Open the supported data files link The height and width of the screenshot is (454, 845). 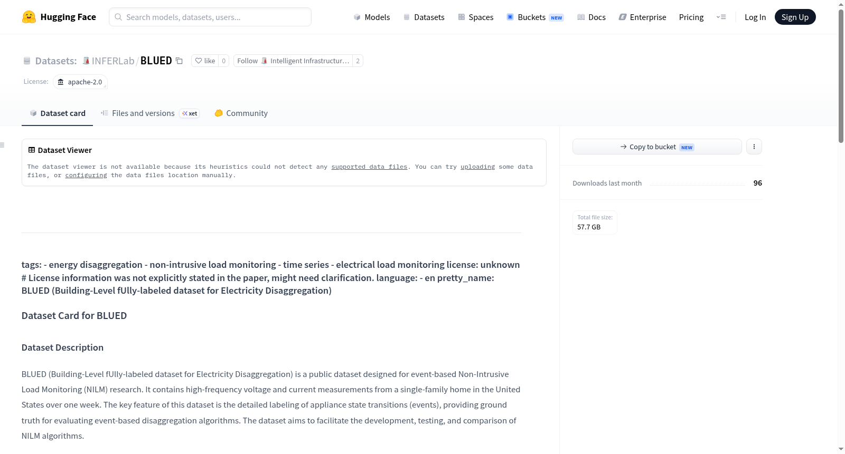369,167
